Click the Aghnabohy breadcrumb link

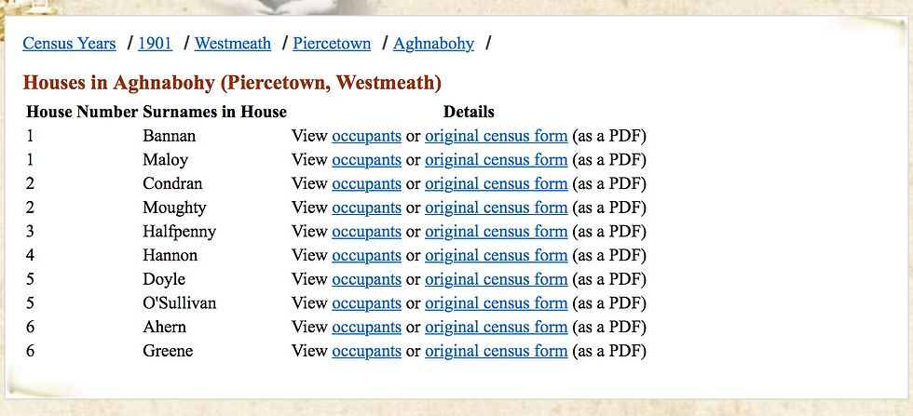point(433,44)
